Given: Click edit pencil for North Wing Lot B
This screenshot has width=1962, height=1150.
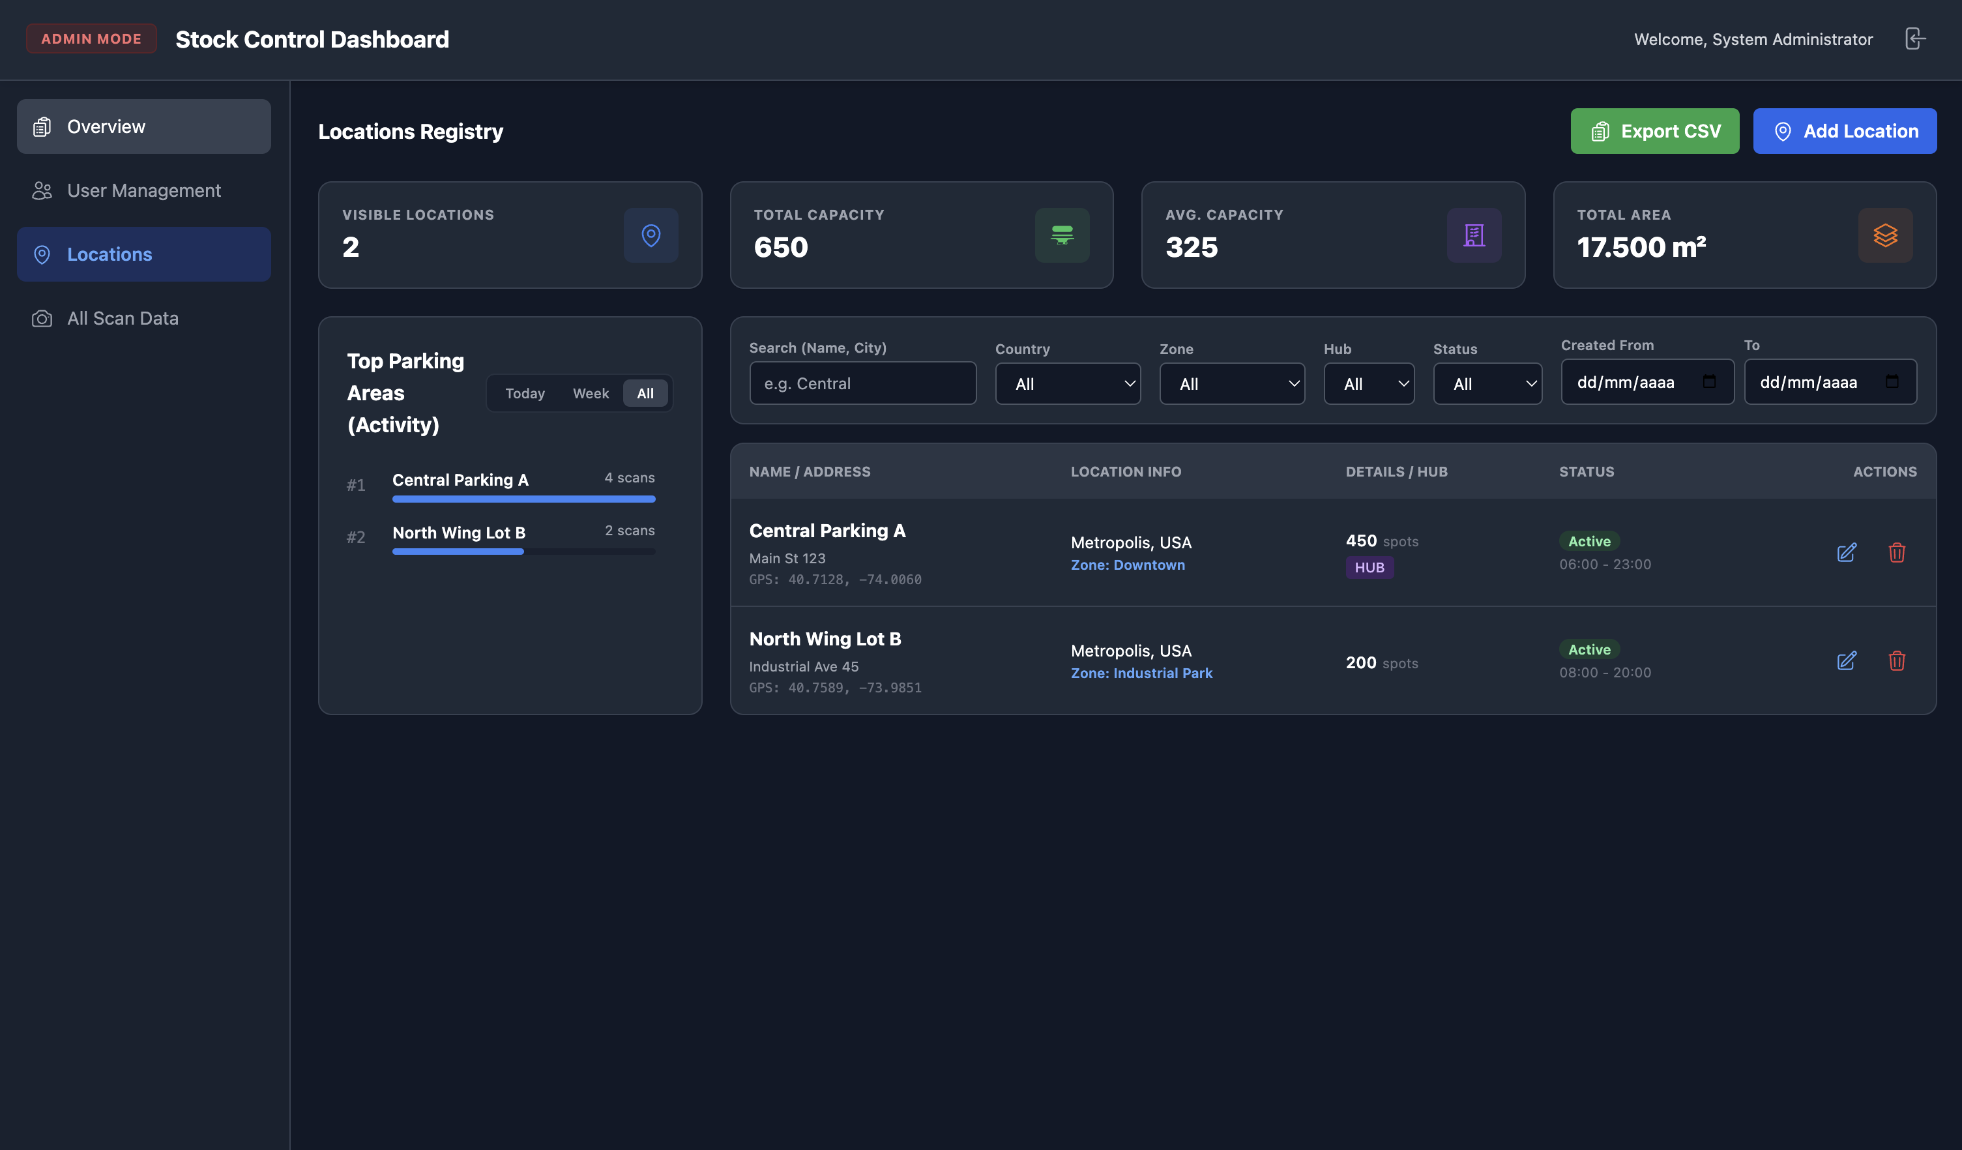Looking at the screenshot, I should [x=1846, y=661].
